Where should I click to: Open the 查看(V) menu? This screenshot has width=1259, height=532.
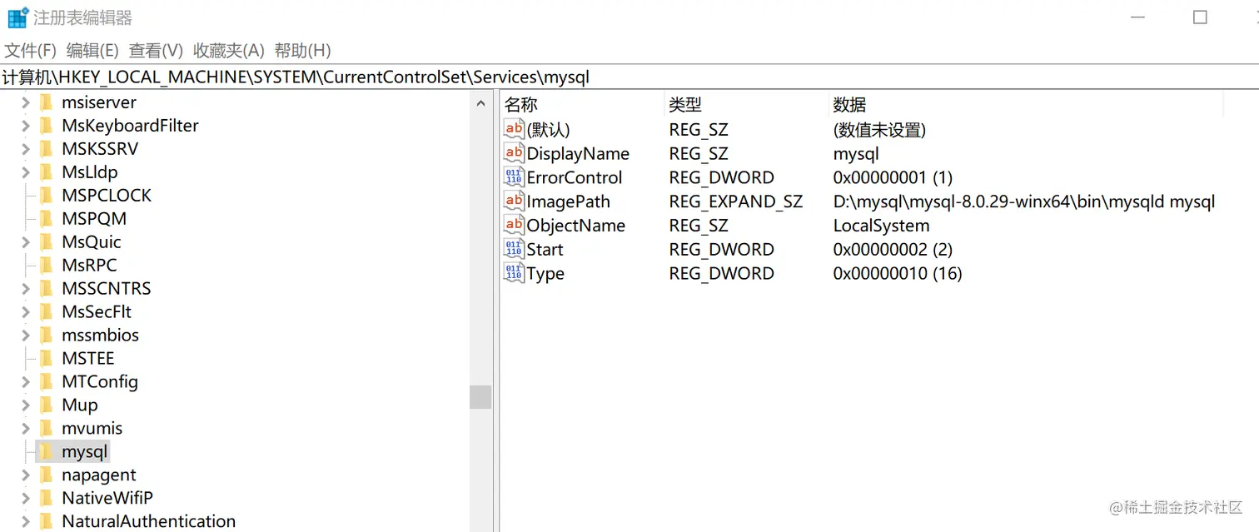[156, 51]
